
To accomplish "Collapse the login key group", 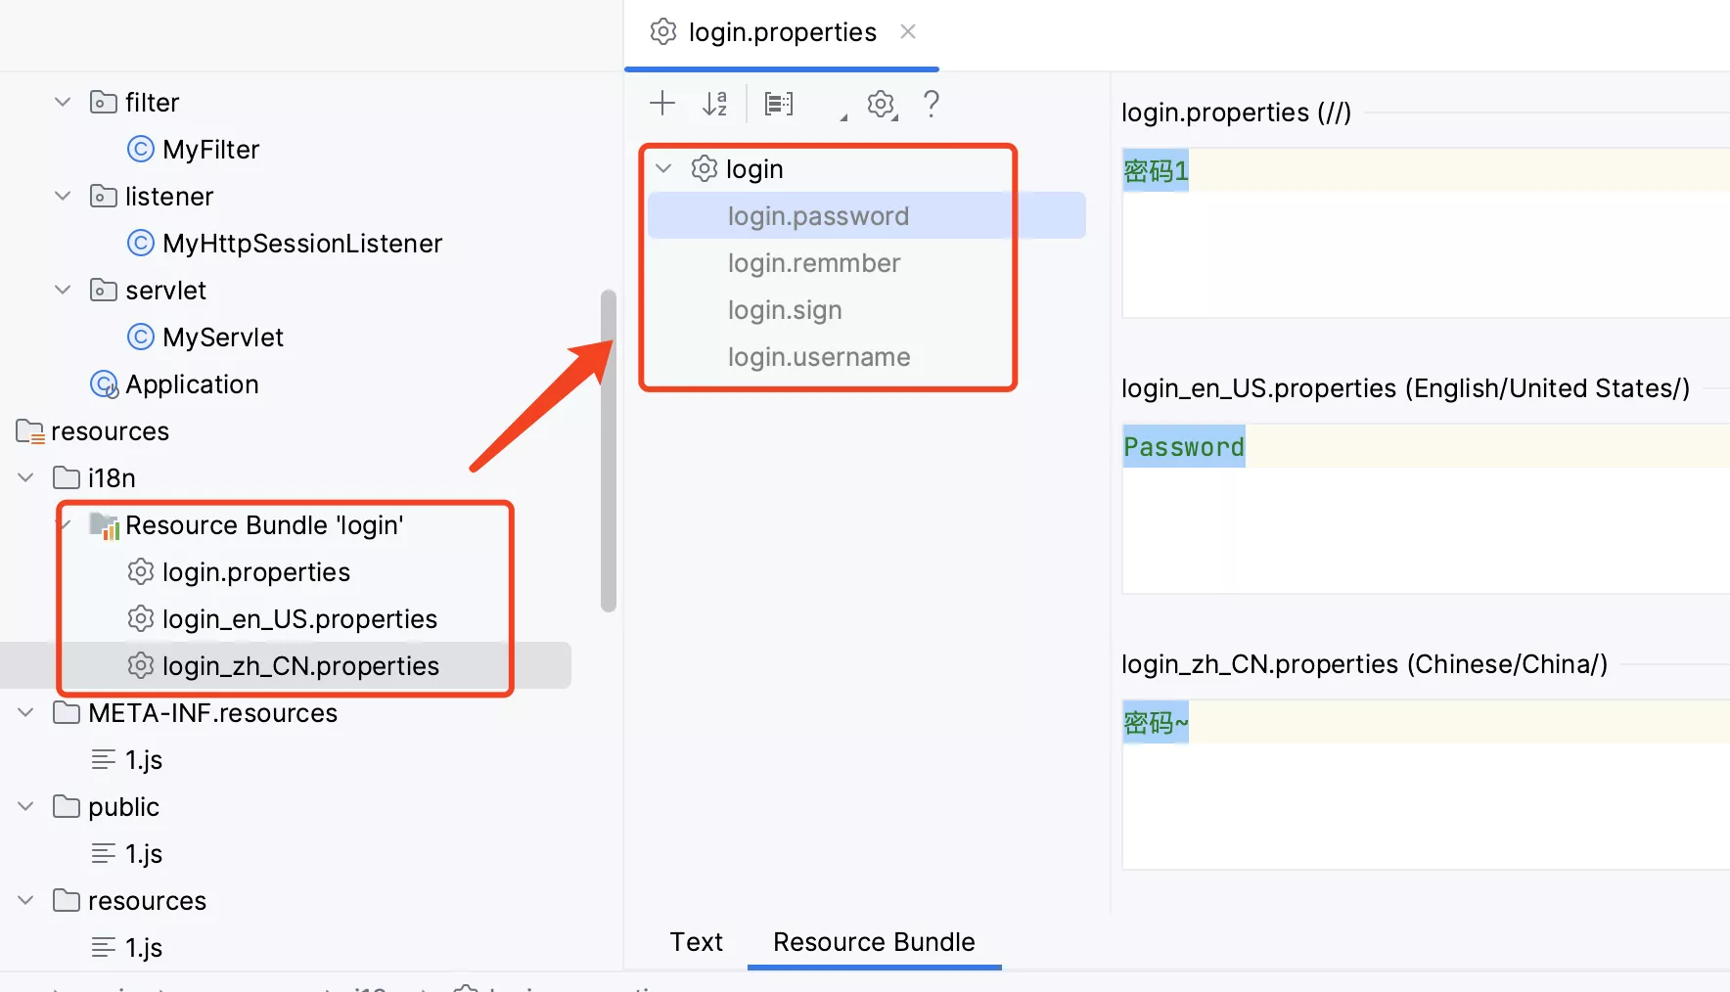I will pos(663,168).
